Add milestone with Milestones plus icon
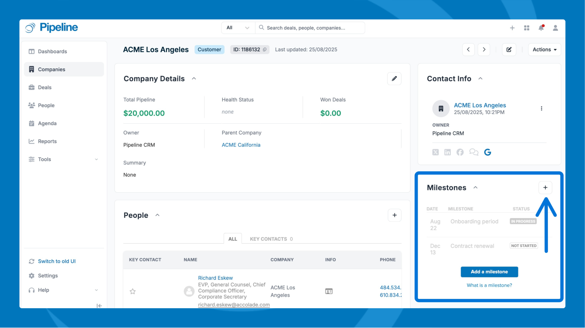 point(545,188)
